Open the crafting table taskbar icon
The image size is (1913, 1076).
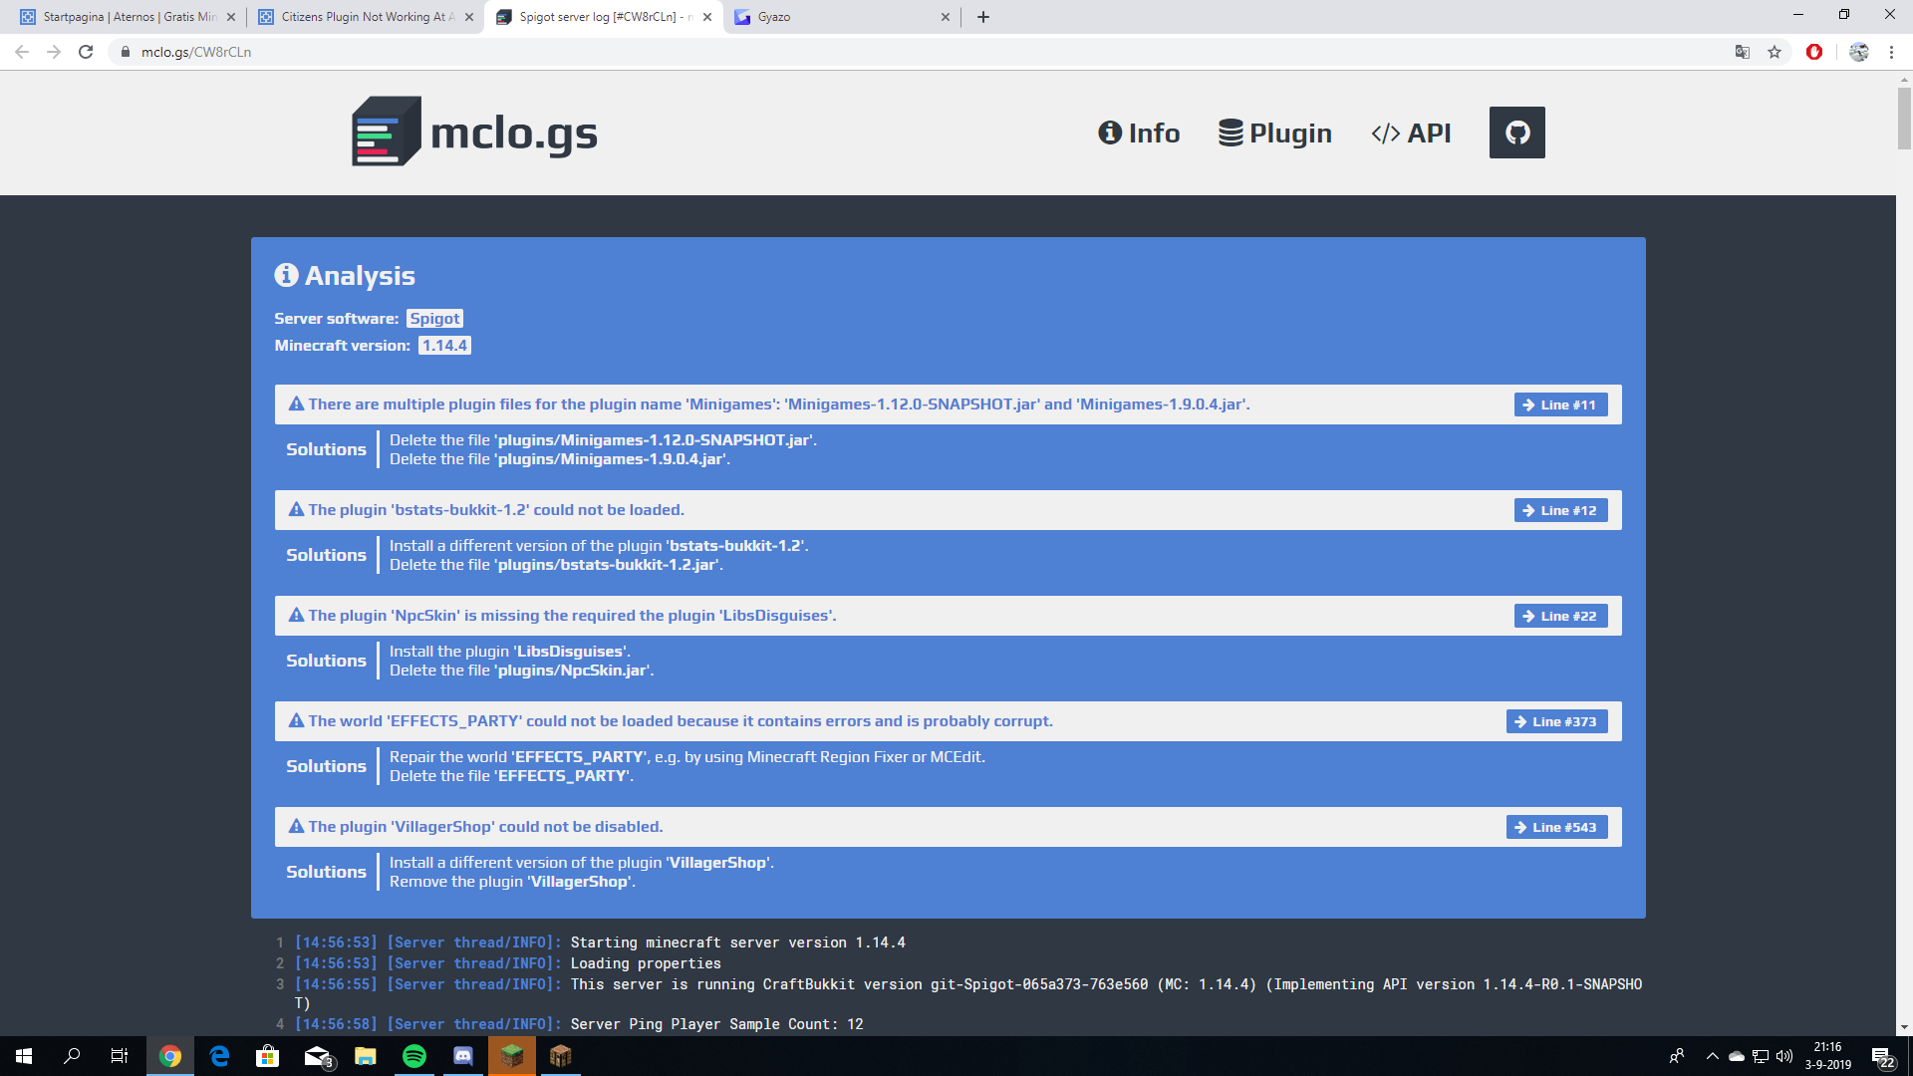561,1056
